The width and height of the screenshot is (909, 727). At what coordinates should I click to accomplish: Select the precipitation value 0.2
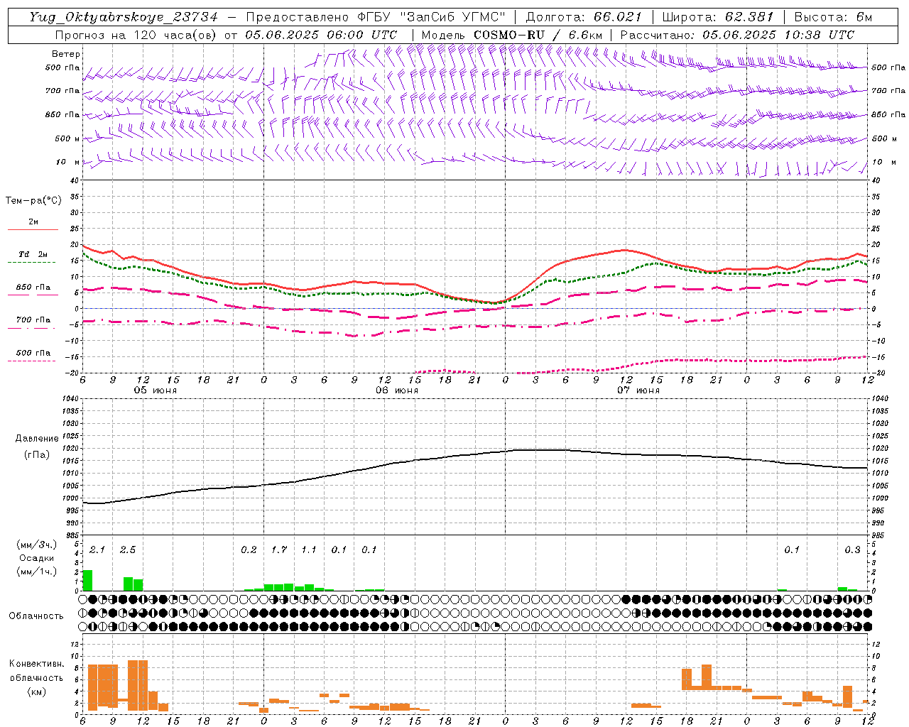(x=249, y=550)
